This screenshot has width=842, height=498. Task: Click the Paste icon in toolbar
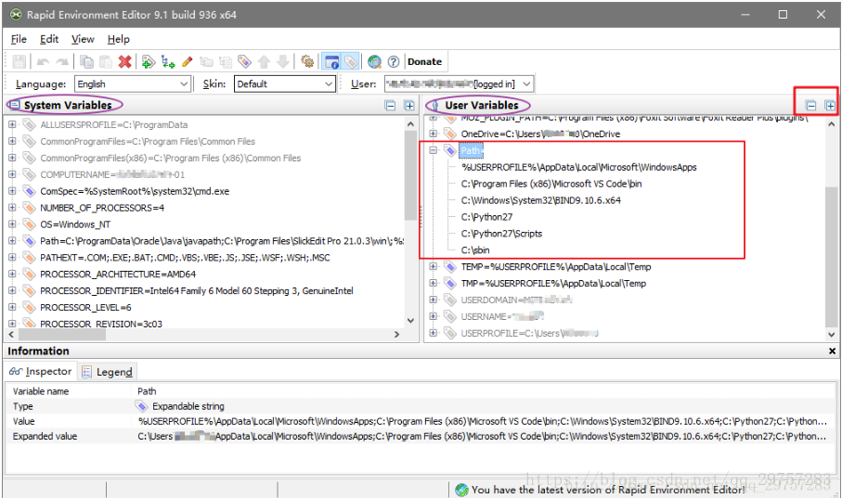(106, 62)
